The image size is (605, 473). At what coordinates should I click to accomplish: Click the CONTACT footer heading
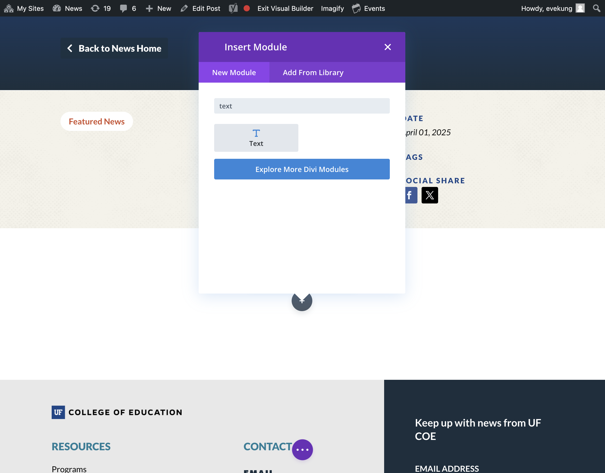268,446
